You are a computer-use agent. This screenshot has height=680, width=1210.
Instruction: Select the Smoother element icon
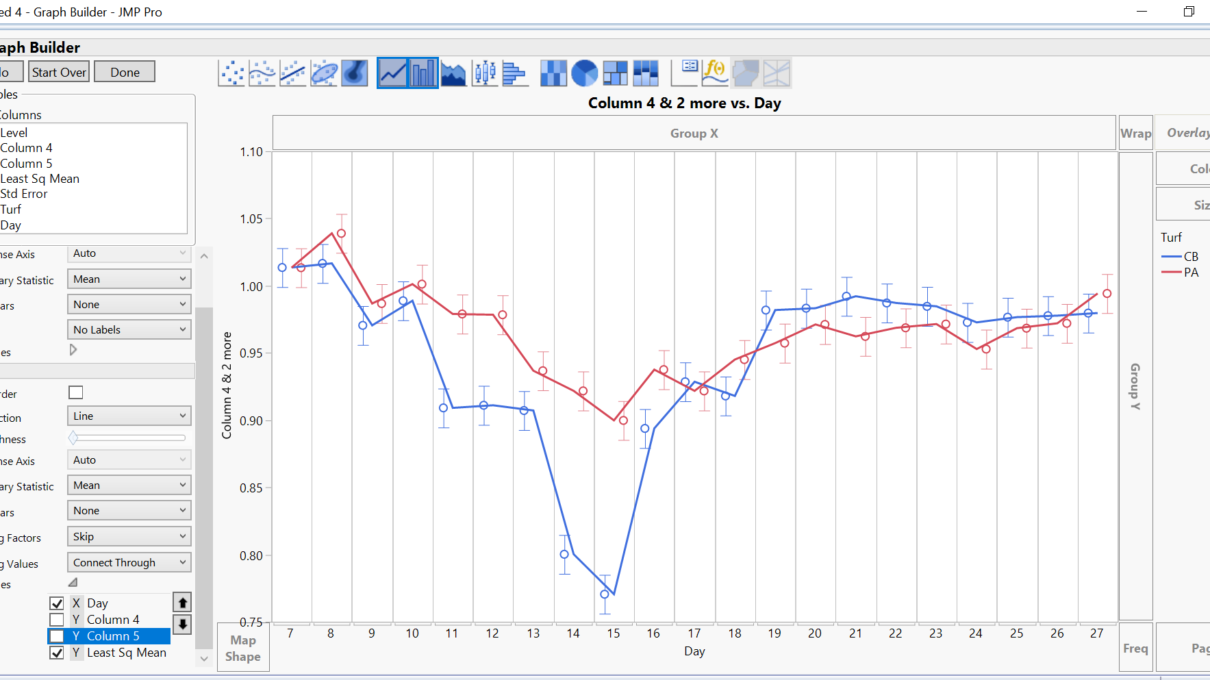tap(262, 73)
